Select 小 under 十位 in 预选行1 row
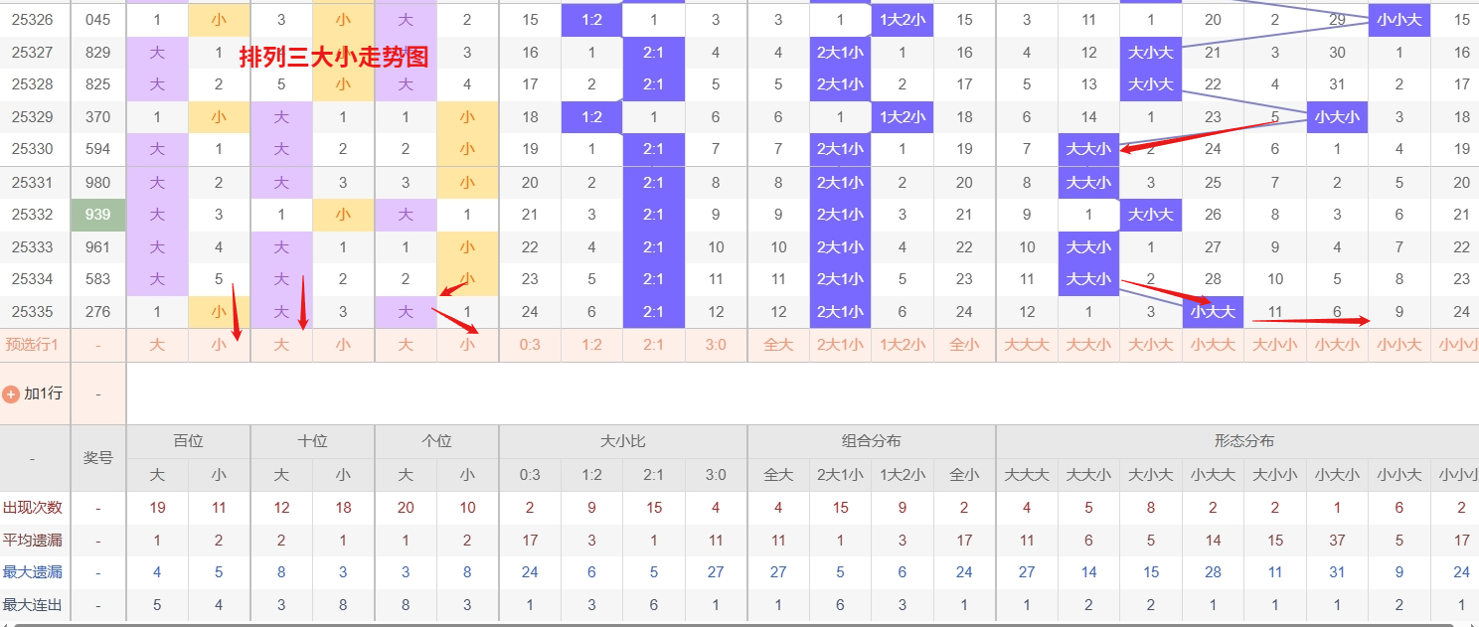This screenshot has width=1479, height=627. (x=343, y=346)
